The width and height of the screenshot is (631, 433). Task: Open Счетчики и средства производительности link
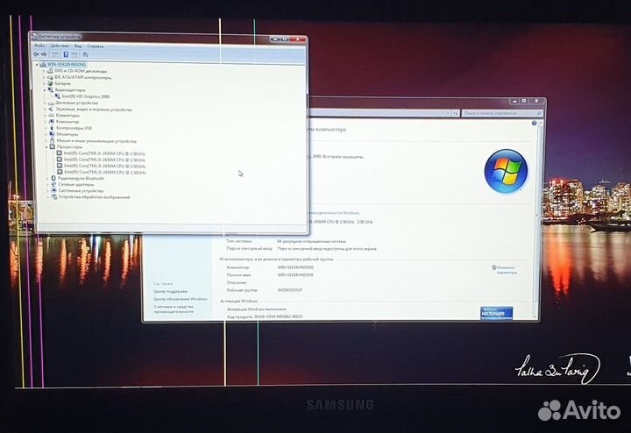pos(174,309)
